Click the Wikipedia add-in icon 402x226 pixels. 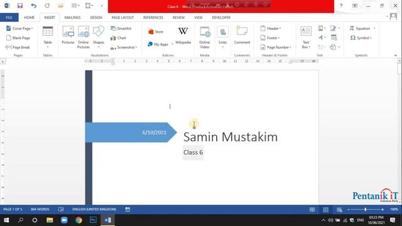tap(183, 36)
